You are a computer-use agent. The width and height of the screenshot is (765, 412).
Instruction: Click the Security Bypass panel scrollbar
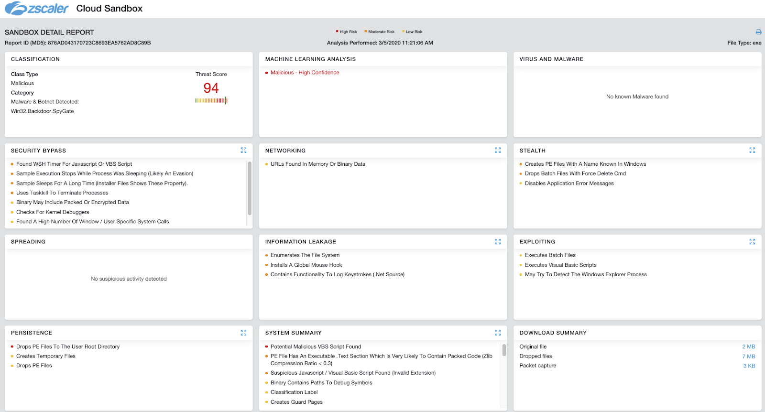pyautogui.click(x=250, y=188)
